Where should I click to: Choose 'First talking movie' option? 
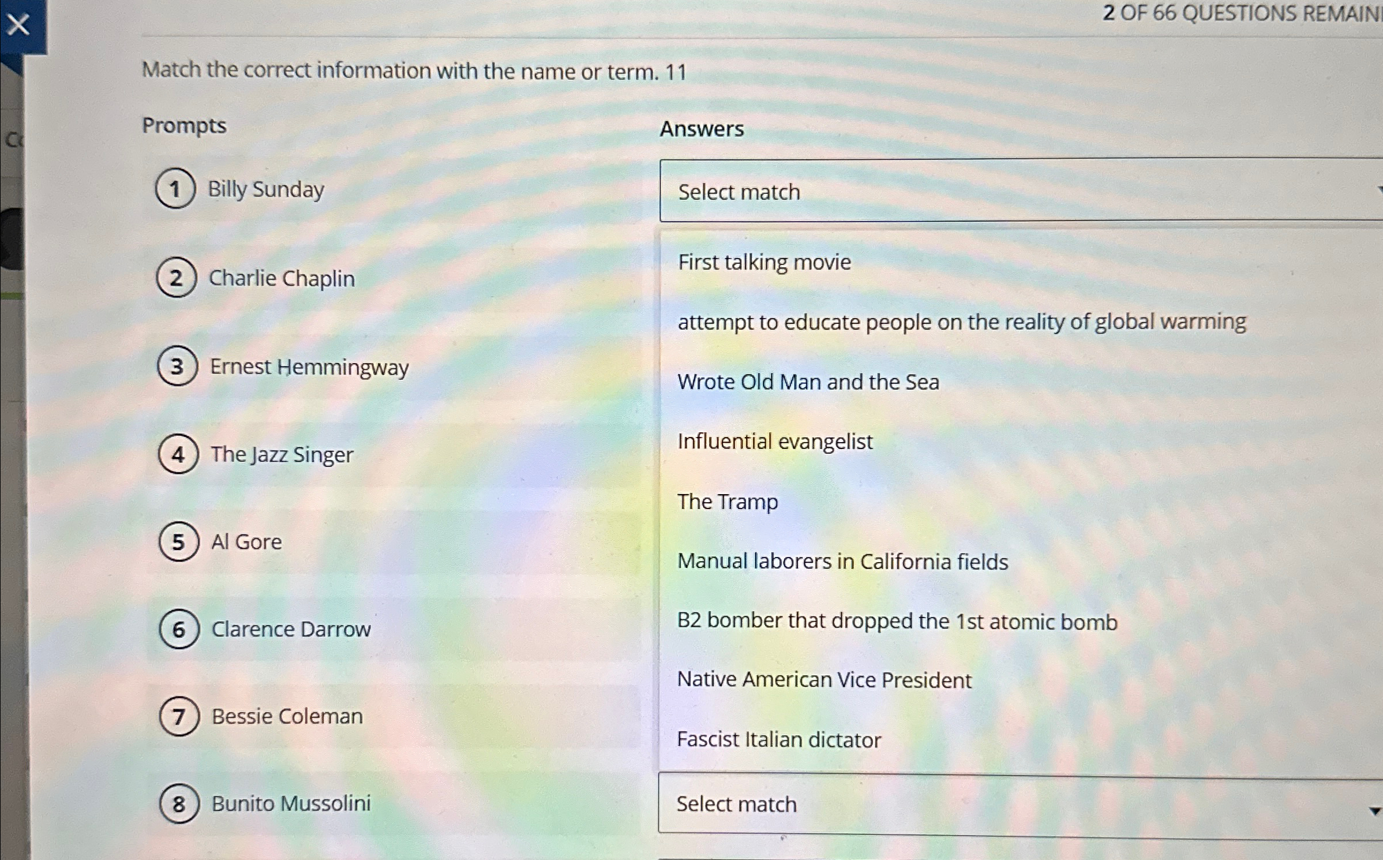(764, 263)
